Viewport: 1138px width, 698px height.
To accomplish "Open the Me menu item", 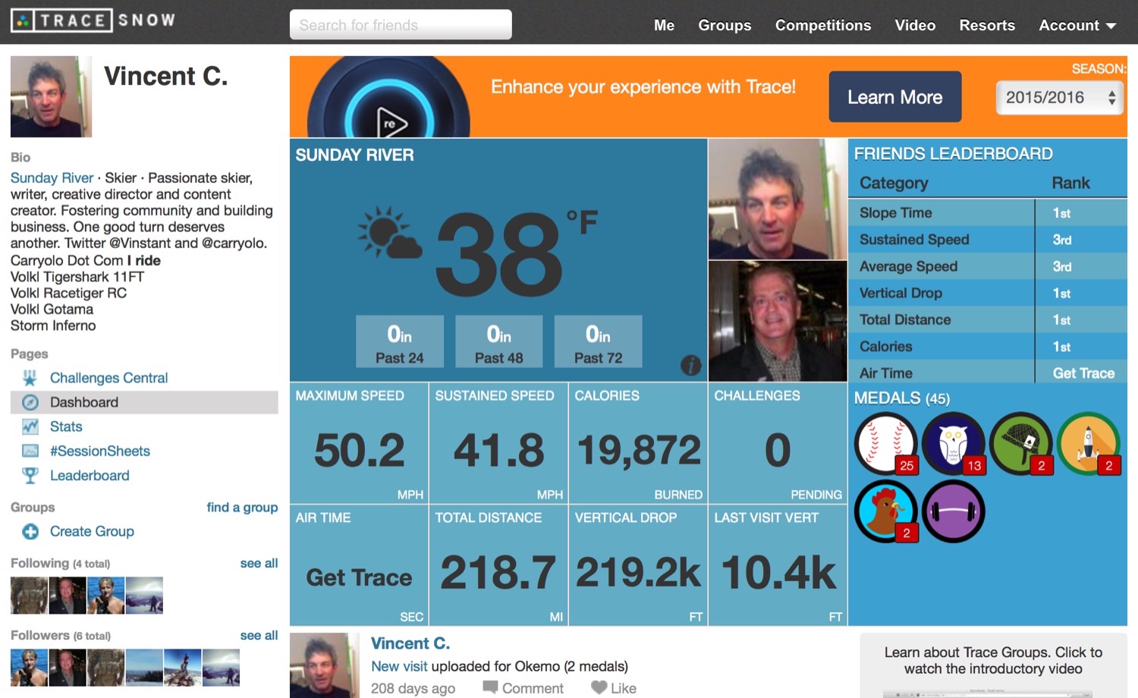I will coord(664,25).
